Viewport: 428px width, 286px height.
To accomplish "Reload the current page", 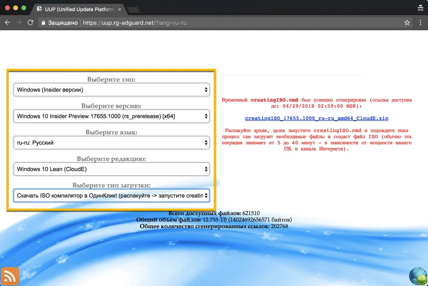I will [30, 23].
